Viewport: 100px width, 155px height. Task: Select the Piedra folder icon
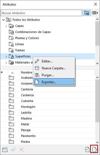11,142
